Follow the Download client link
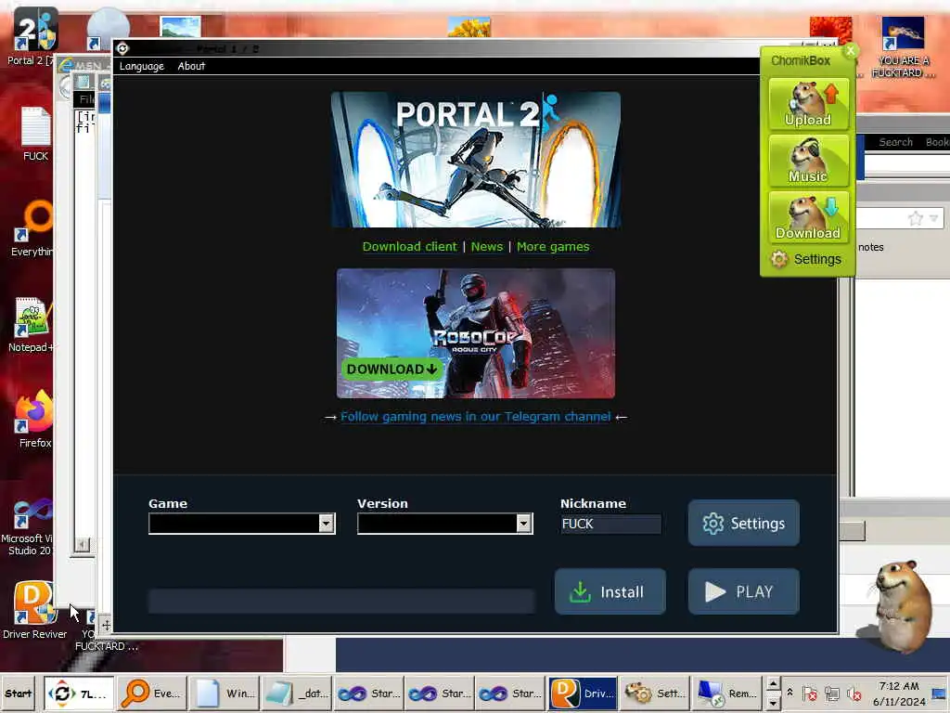The height and width of the screenshot is (713, 950). [x=409, y=247]
